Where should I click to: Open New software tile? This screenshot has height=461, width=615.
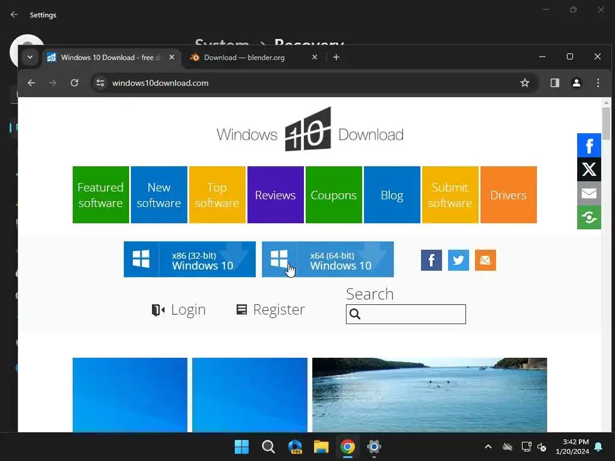pyautogui.click(x=159, y=195)
